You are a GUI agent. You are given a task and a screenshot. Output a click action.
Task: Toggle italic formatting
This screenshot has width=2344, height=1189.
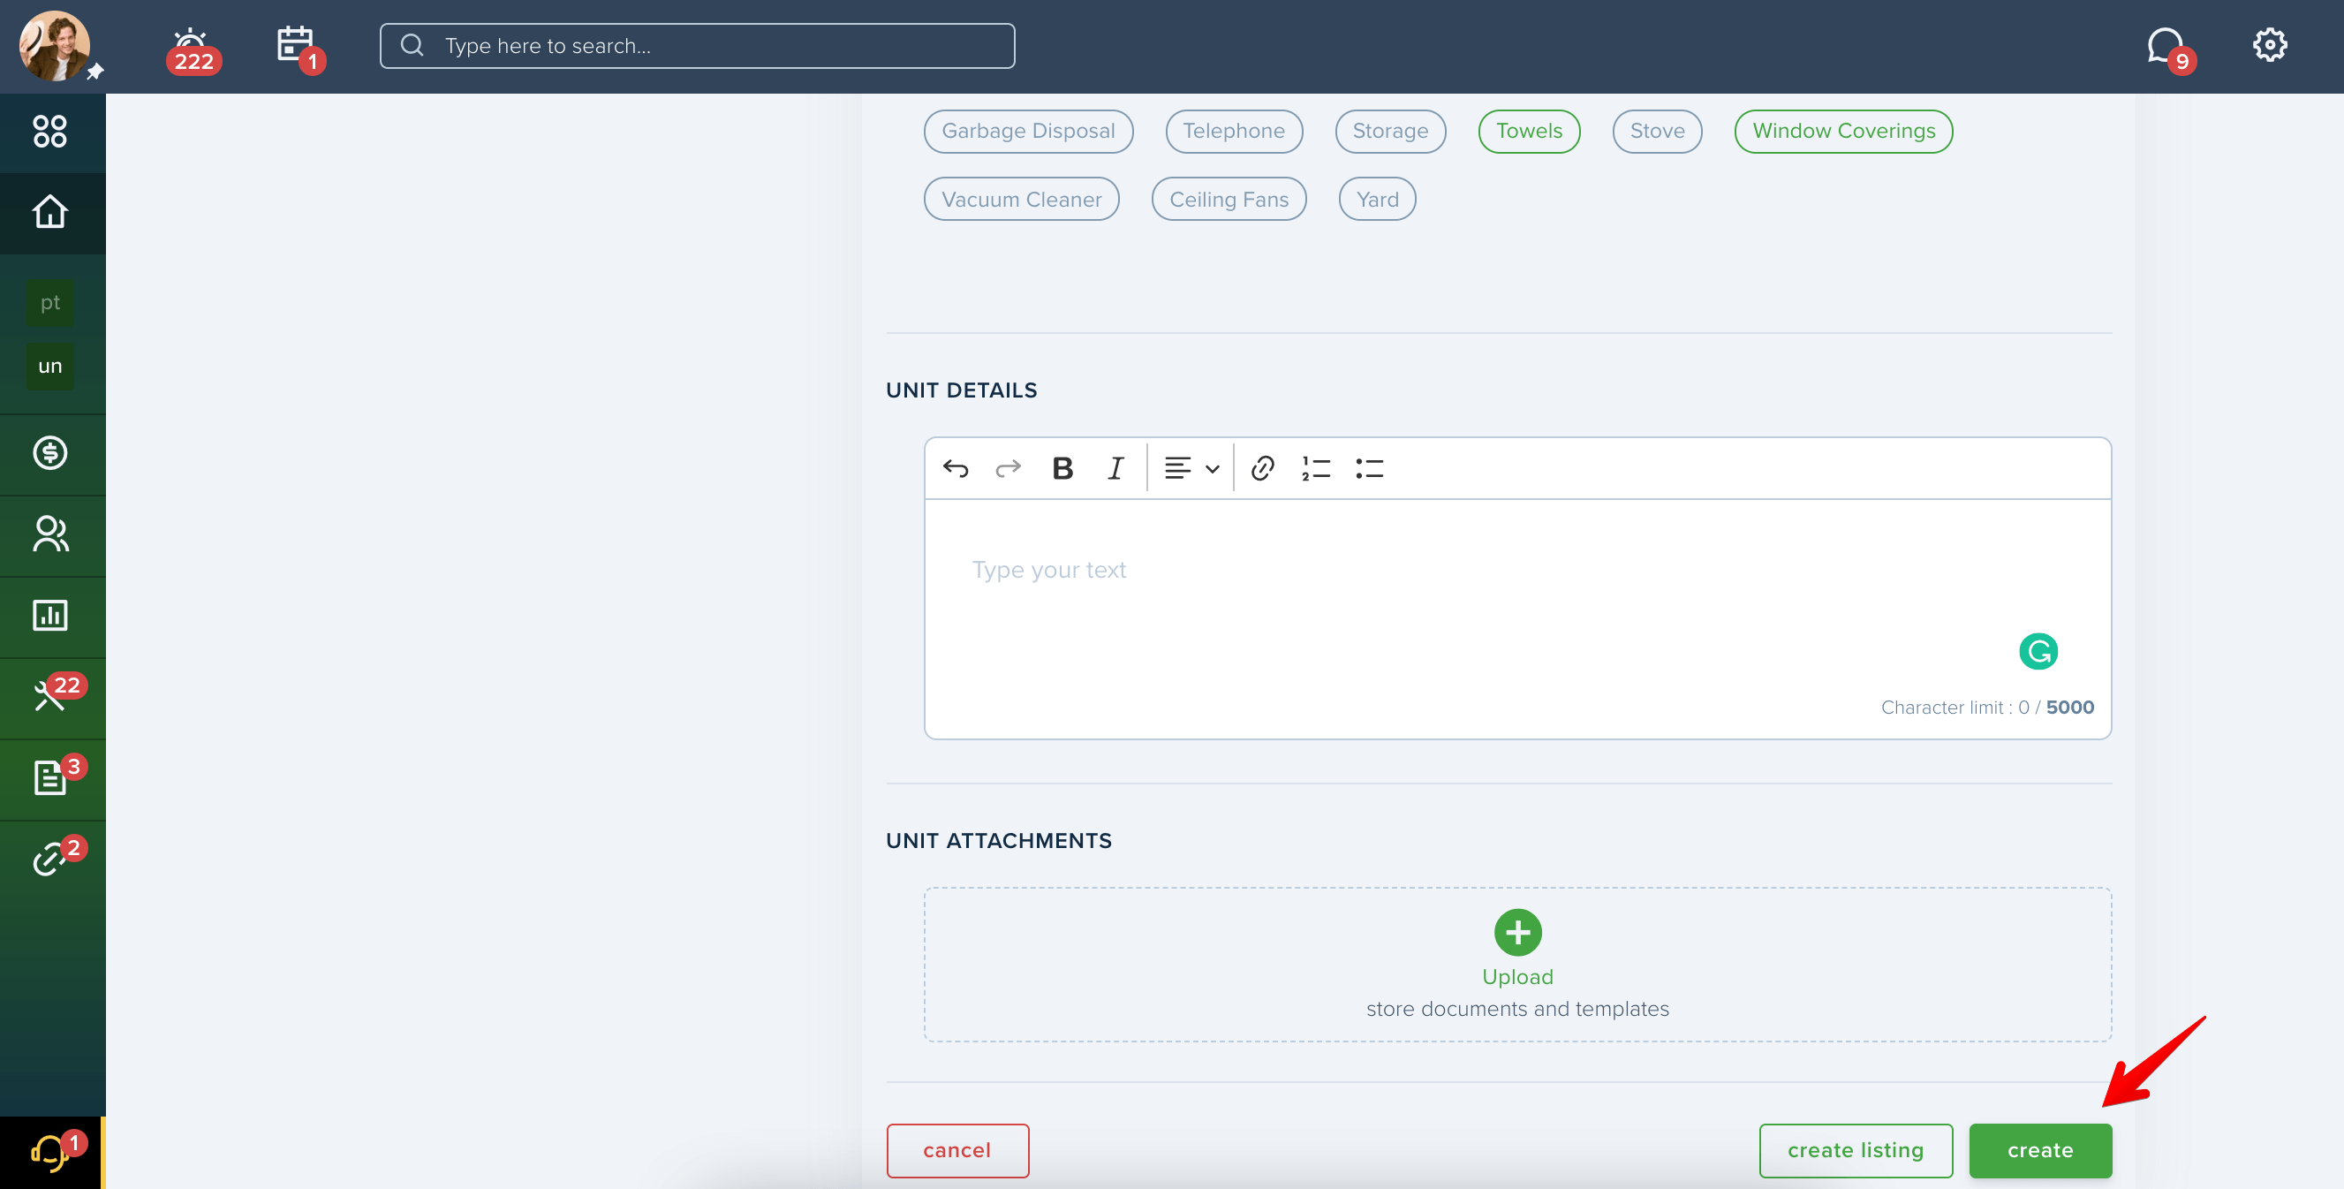[1115, 469]
